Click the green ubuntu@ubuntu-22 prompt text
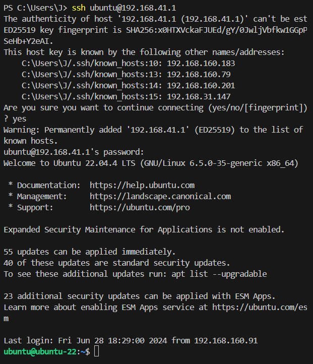This screenshot has height=364, width=313. tap(38, 351)
